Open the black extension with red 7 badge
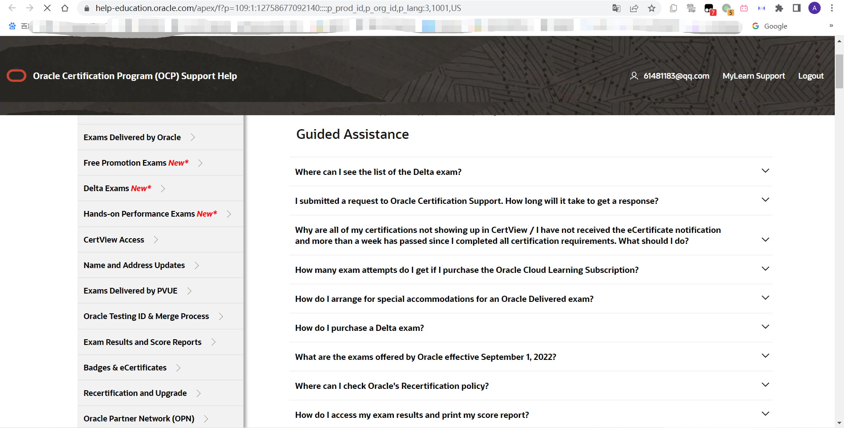This screenshot has width=844, height=428. pyautogui.click(x=709, y=9)
